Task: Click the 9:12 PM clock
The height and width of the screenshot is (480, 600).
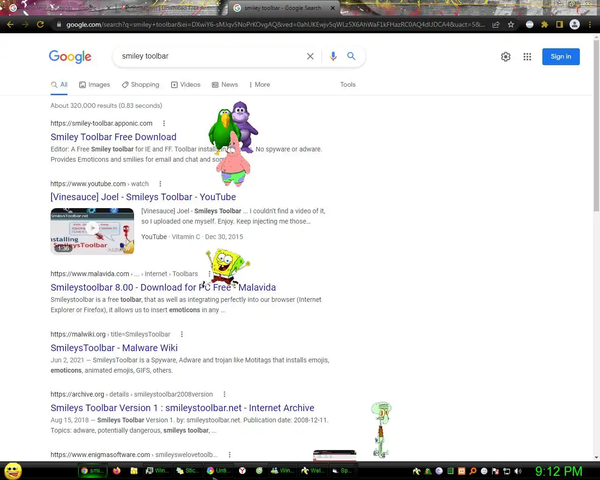Action: pos(559,471)
